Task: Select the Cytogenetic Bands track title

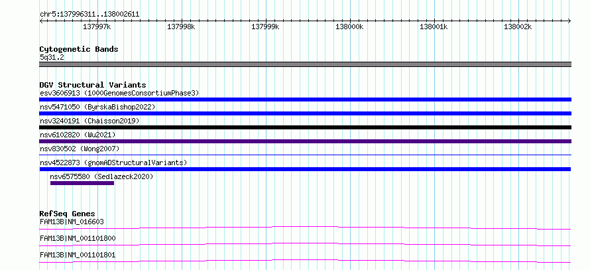Action: click(79, 49)
